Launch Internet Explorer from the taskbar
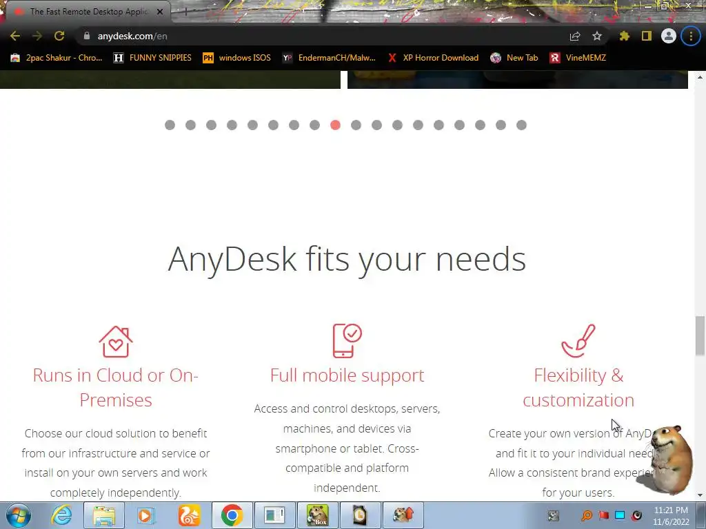The image size is (706, 529). [x=61, y=515]
